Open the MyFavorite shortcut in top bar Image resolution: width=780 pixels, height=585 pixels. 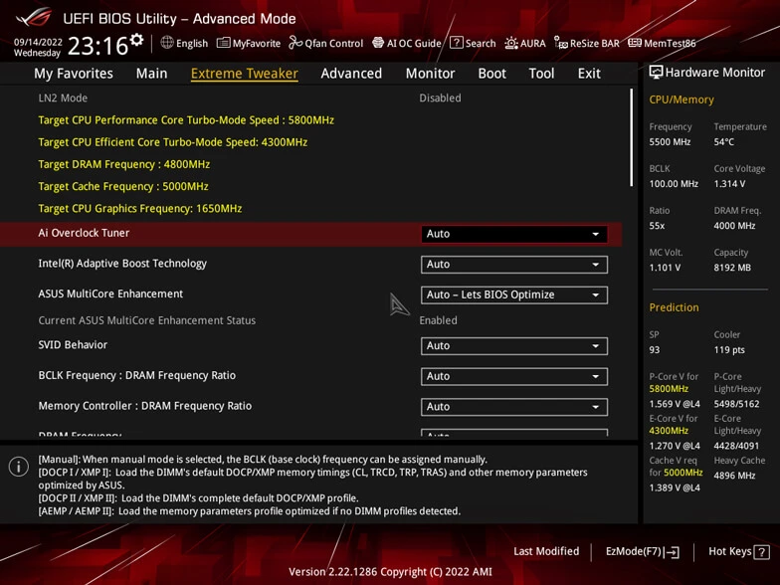click(x=249, y=43)
